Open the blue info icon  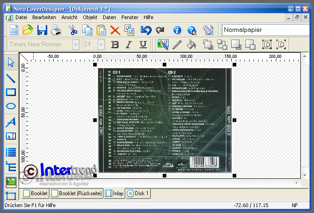point(177,30)
